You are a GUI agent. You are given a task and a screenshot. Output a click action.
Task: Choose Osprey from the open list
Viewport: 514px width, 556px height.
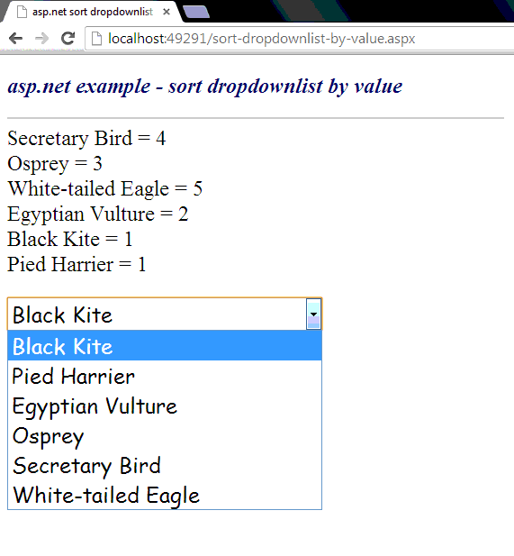point(165,435)
